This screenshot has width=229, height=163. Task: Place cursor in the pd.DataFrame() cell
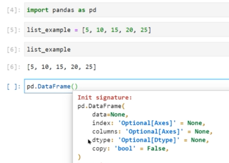point(150,87)
